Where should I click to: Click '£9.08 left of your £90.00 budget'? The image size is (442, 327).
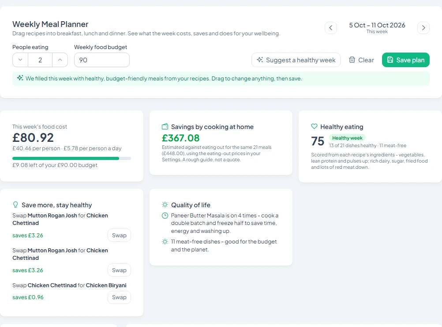55,165
